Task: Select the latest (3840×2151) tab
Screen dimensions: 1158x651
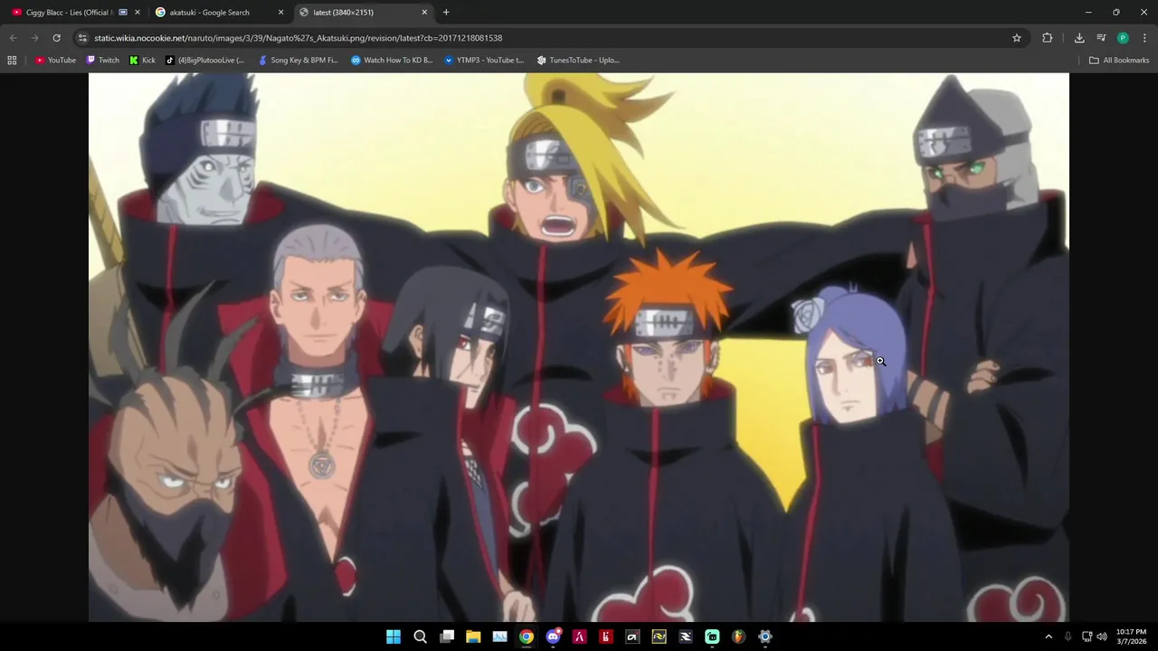Action: 363,13
